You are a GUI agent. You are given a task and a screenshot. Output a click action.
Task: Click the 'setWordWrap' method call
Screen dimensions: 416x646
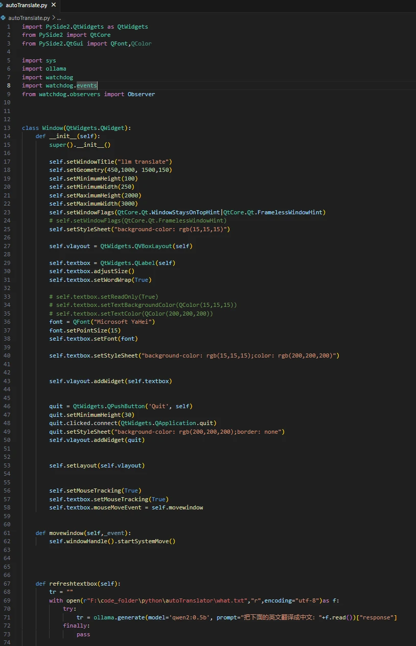[x=112, y=280]
